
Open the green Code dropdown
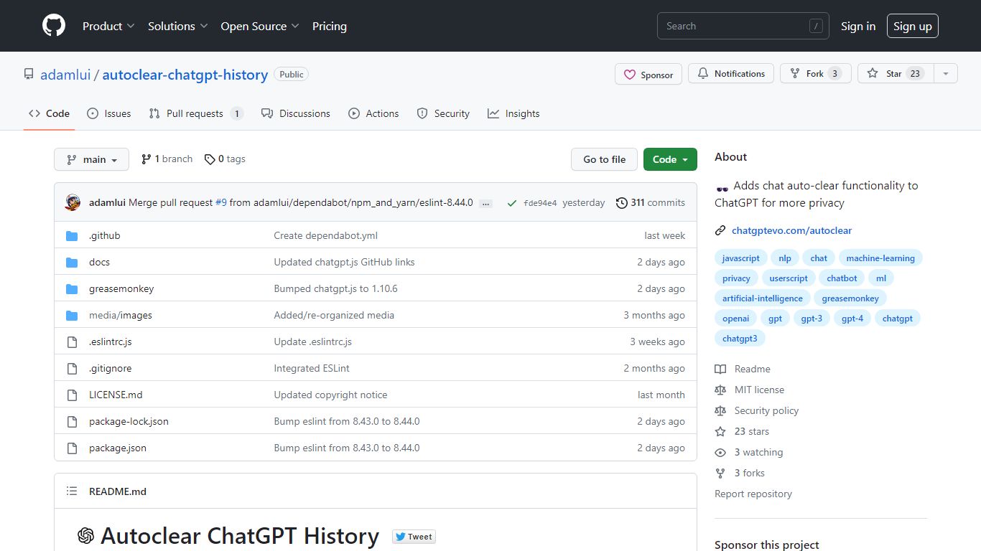coord(669,159)
